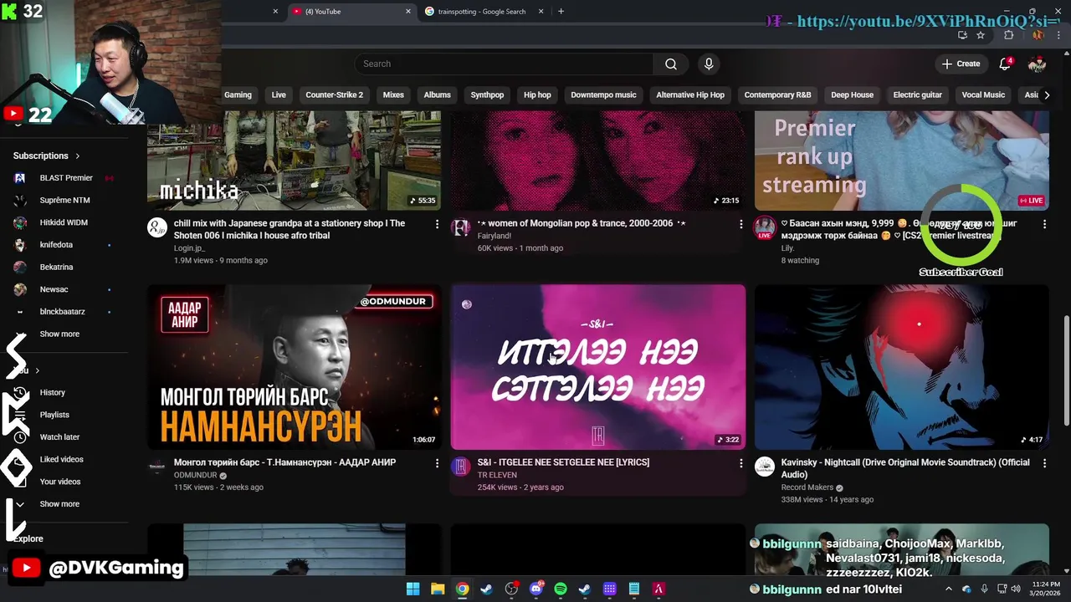Open Spotify from taskbar
This screenshot has height=602, width=1071.
point(561,589)
